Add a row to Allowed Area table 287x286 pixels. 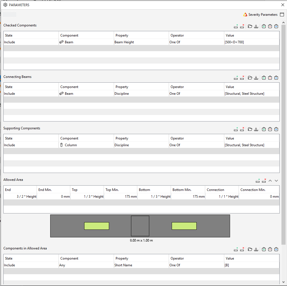258,181
